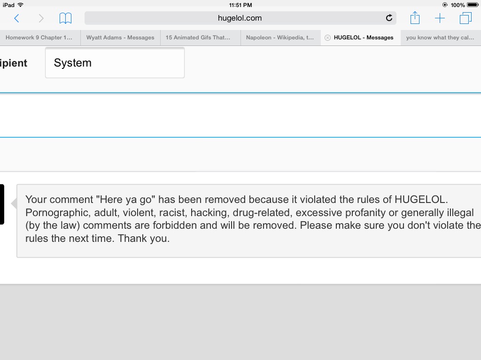Tap the Safari back arrow
Viewport: 481px width, 360px height.
tap(17, 18)
